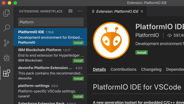The image size is (184, 104).
Task: Click the green Install button in details page
Action: 141,53
